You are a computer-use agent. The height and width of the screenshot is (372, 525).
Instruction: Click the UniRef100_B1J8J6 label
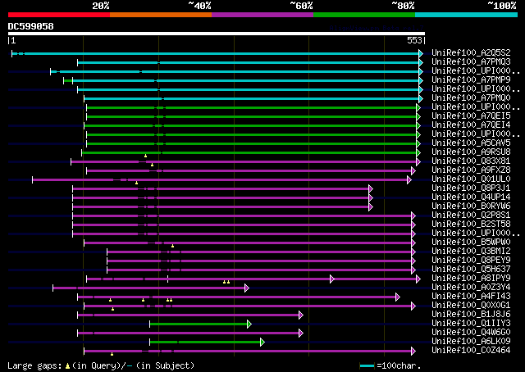(x=471, y=315)
